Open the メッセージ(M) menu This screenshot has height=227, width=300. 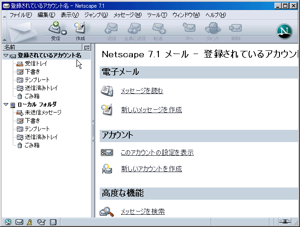127,15
